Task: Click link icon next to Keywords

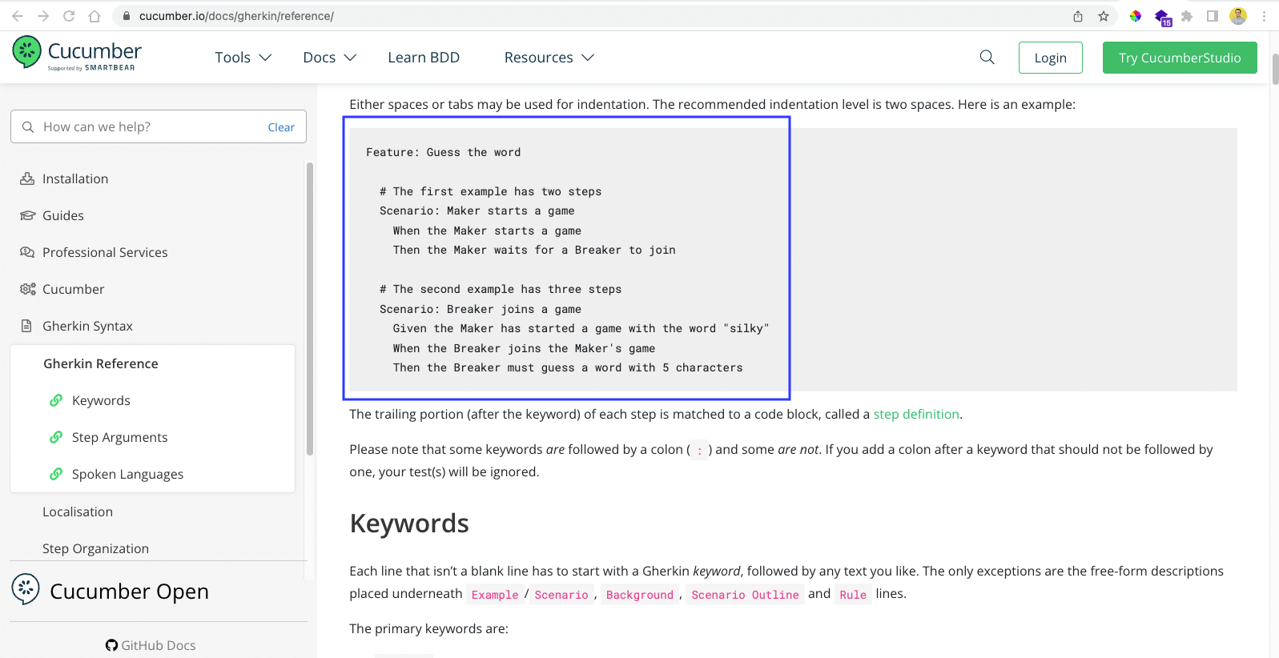Action: [x=56, y=400]
